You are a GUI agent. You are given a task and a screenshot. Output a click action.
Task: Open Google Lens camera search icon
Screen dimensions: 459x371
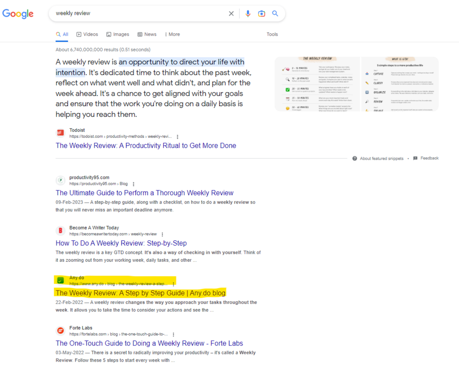(x=261, y=13)
